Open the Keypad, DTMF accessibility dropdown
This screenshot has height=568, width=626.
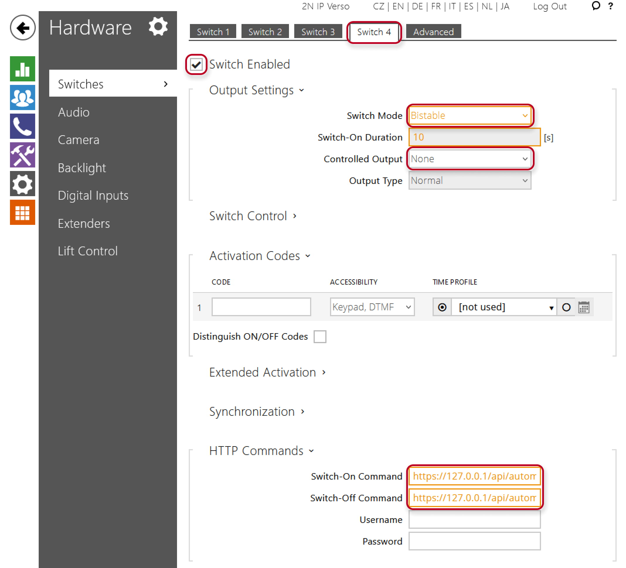coord(372,307)
